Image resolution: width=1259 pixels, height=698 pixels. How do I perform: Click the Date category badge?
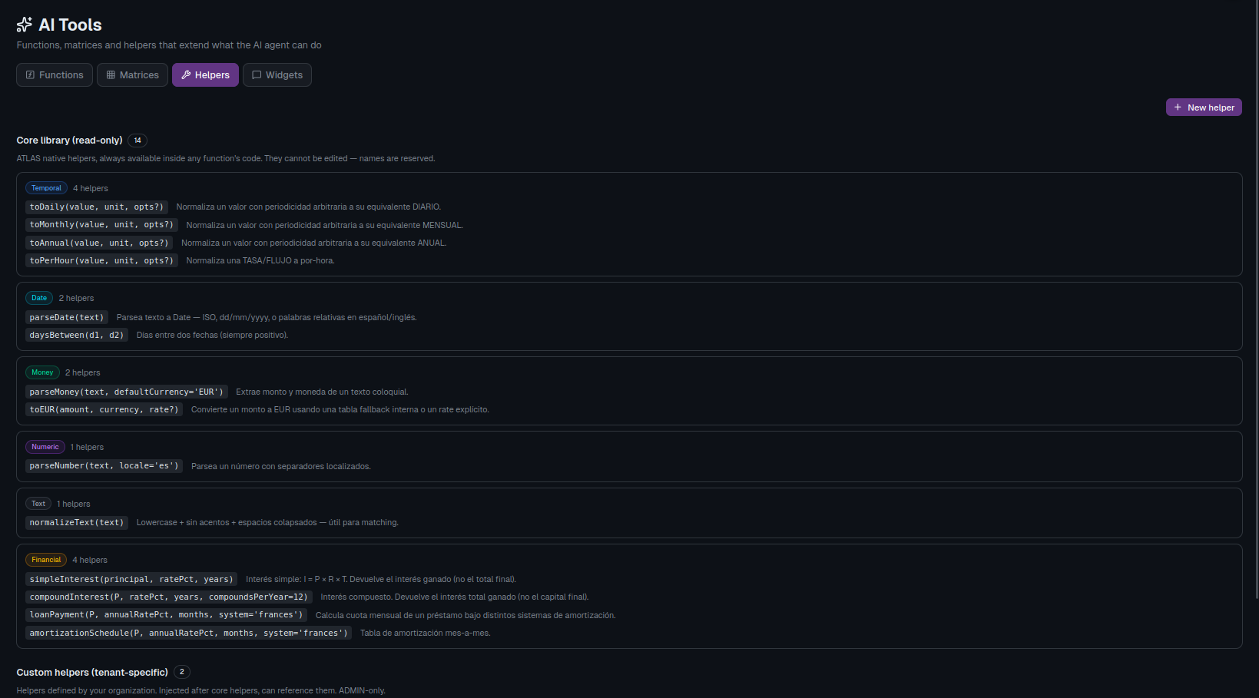point(39,298)
